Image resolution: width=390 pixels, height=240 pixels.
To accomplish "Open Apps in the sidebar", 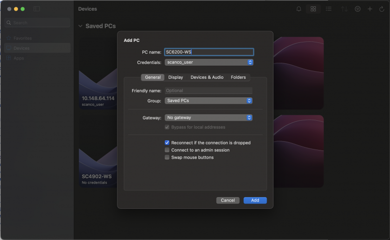I will [x=38, y=58].
